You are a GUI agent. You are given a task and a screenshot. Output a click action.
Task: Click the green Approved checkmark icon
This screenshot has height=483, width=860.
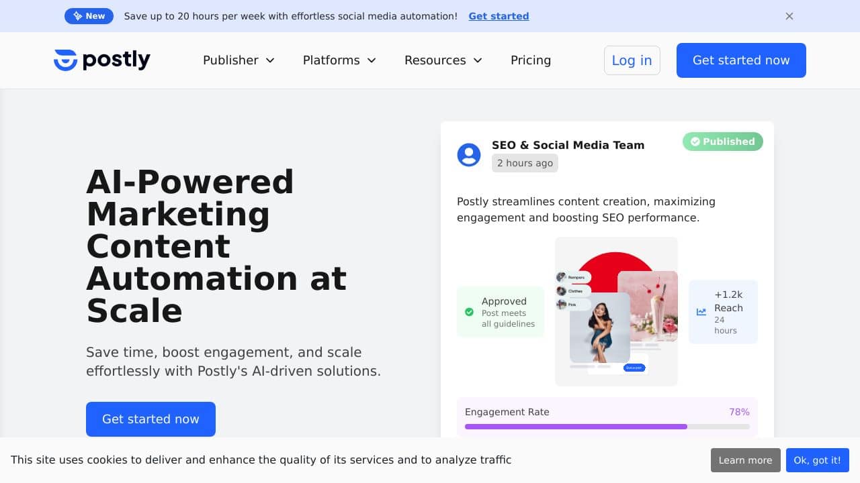[469, 312]
